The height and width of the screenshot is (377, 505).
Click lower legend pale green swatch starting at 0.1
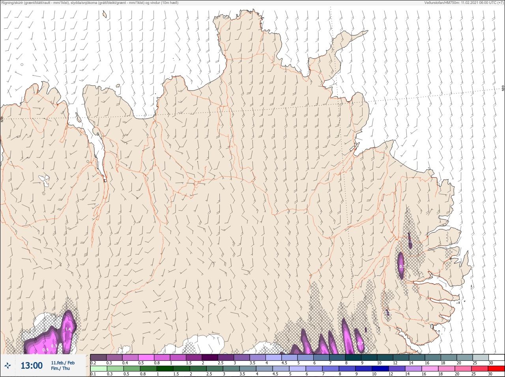pyautogui.click(x=98, y=369)
